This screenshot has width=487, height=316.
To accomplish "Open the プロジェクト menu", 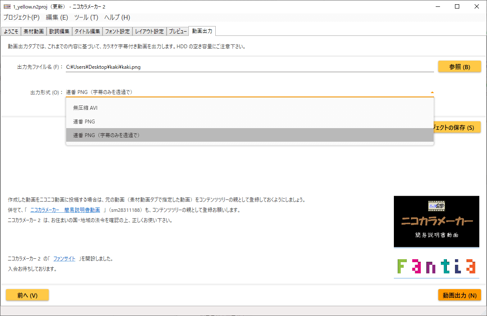I will [21, 18].
